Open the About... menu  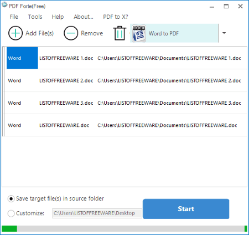coord(84,17)
